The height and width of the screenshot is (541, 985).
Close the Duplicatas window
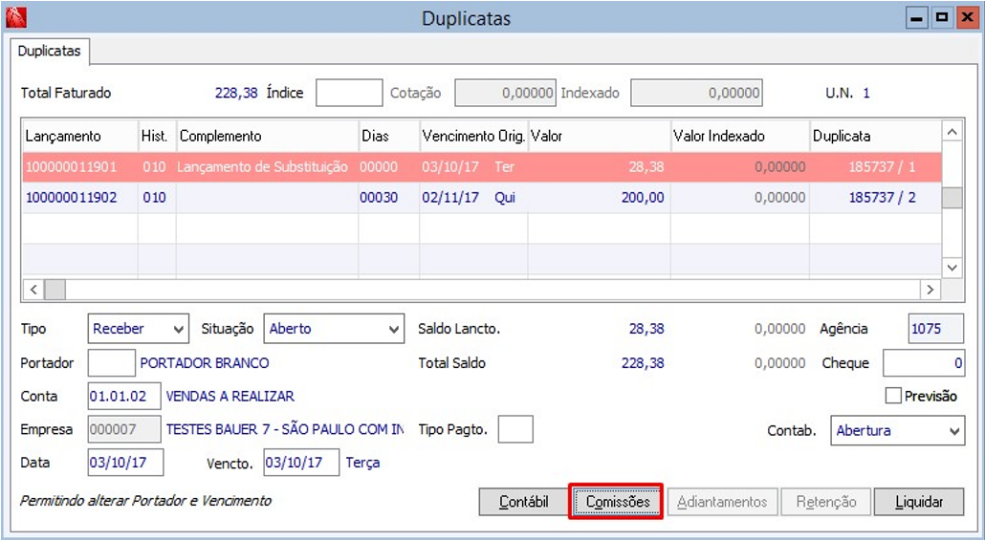pos(967,18)
